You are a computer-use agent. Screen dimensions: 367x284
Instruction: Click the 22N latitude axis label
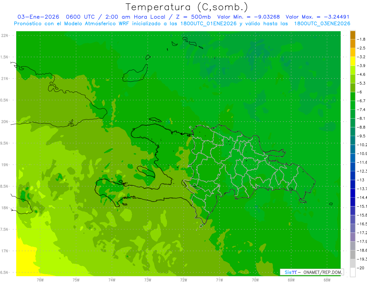(x=5, y=36)
